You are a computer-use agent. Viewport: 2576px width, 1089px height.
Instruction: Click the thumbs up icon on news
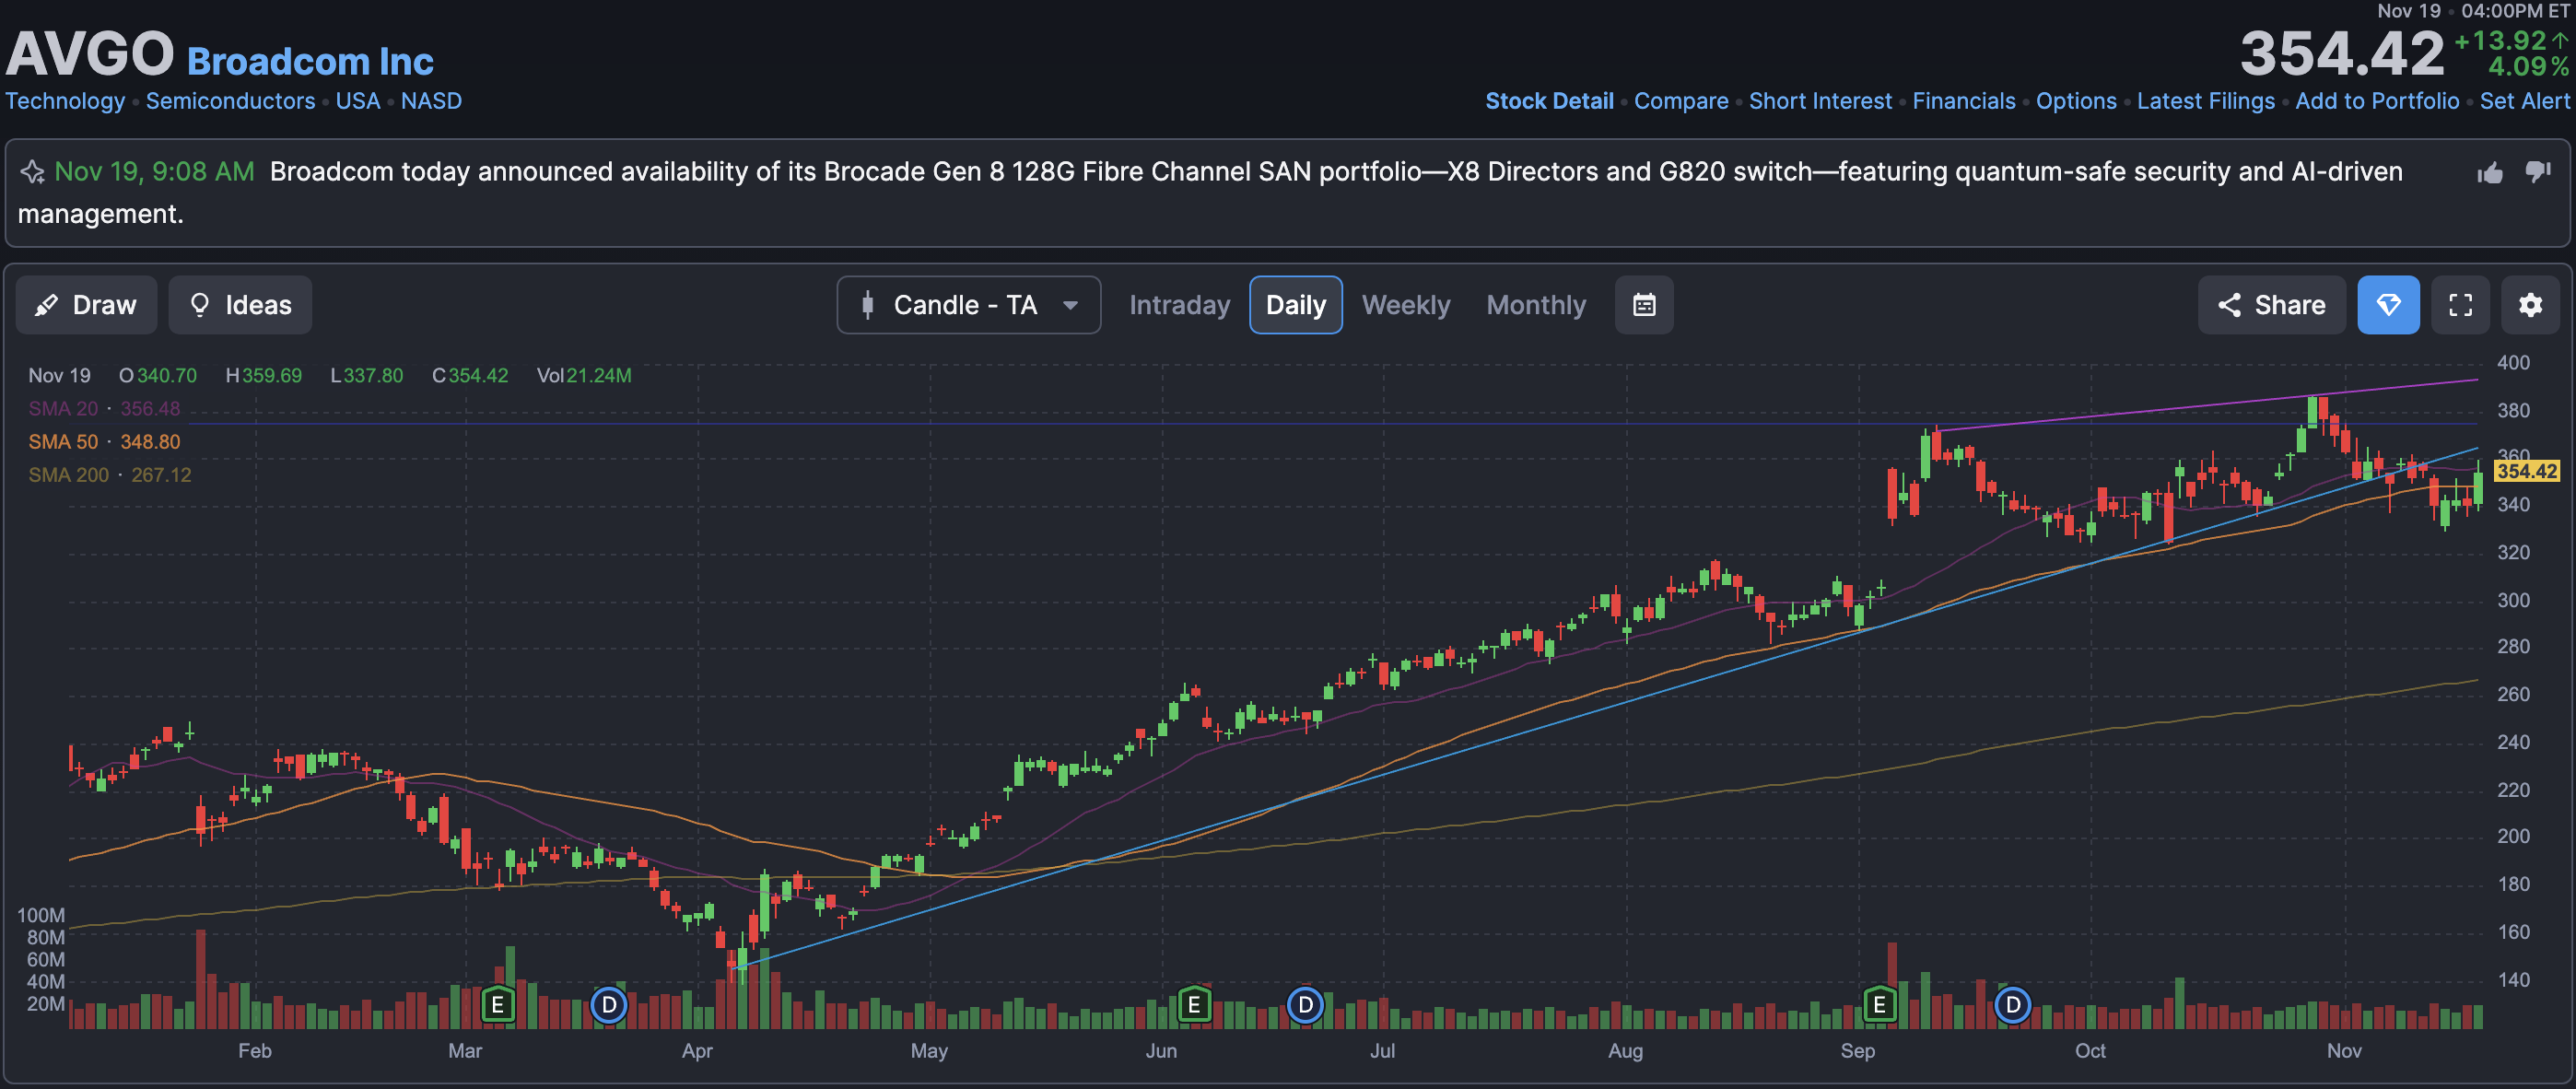[2490, 173]
